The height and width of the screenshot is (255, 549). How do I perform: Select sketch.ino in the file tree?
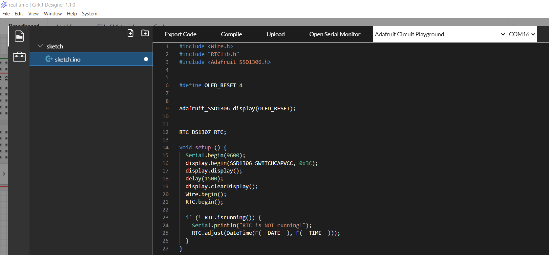(x=68, y=59)
